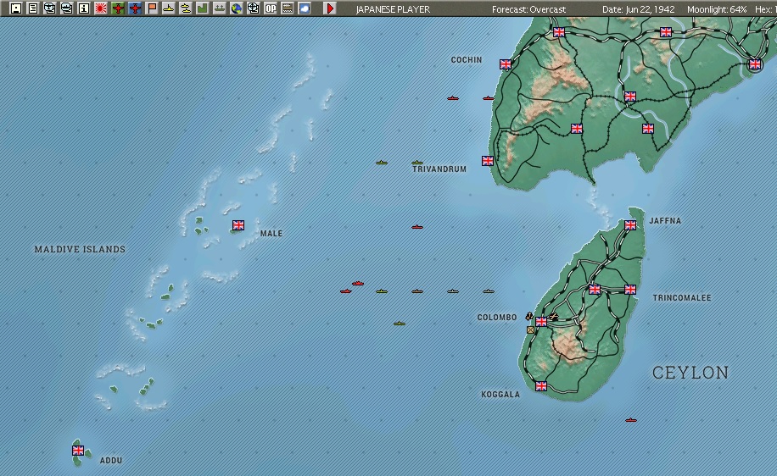Open the OP operations report icon
This screenshot has height=476, width=777.
pyautogui.click(x=270, y=8)
